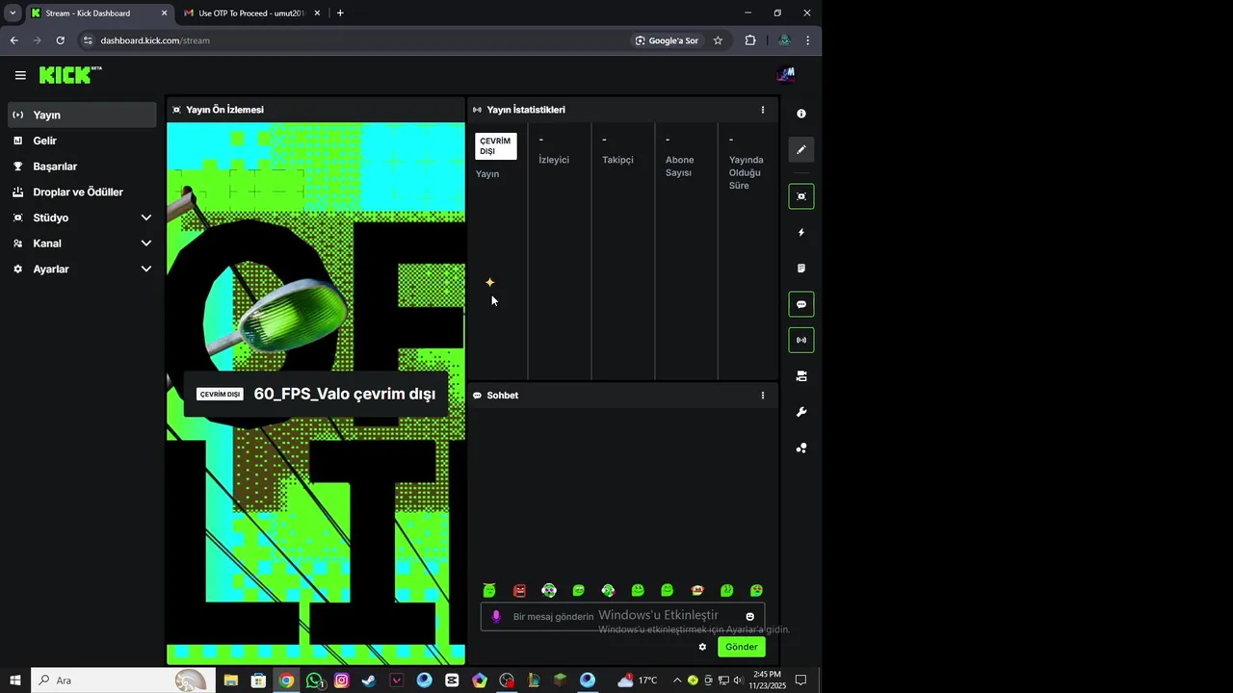1233x693 pixels.
Task: Open the Yayın İstatistikleri three-dot menu
Action: click(x=763, y=110)
